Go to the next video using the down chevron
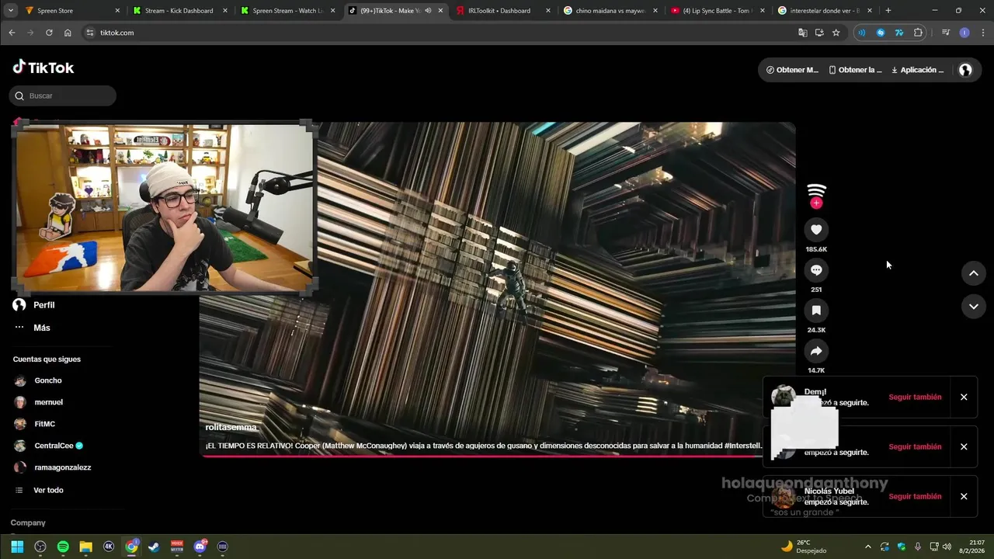Screen dimensions: 994x559 pos(973,307)
